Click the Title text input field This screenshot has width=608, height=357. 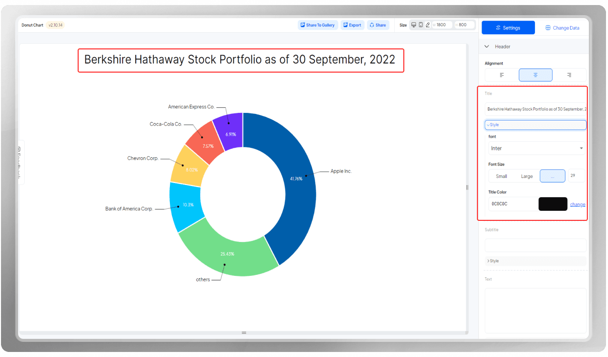click(x=535, y=109)
